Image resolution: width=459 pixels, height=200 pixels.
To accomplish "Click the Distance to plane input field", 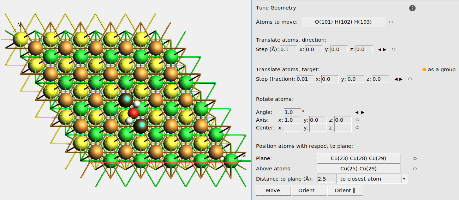I will [x=326, y=179].
